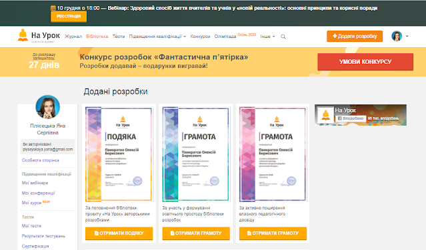Open the Конкурси menu item
The image size is (426, 250).
point(200,37)
